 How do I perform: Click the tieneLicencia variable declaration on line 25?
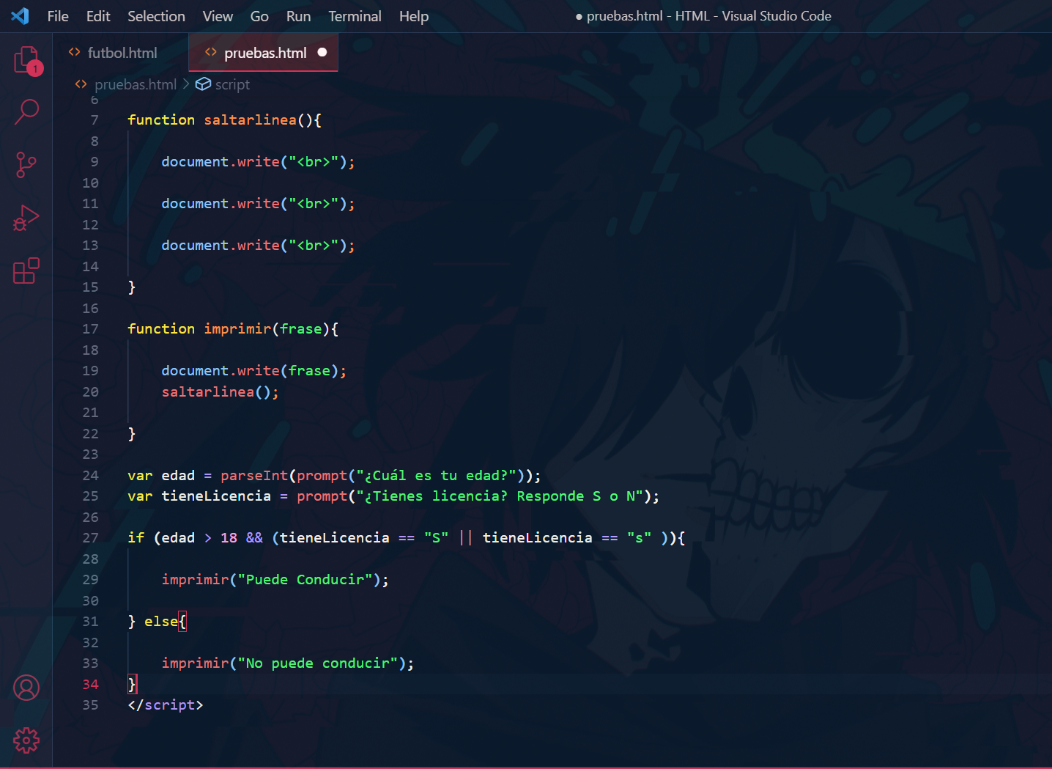click(x=216, y=496)
